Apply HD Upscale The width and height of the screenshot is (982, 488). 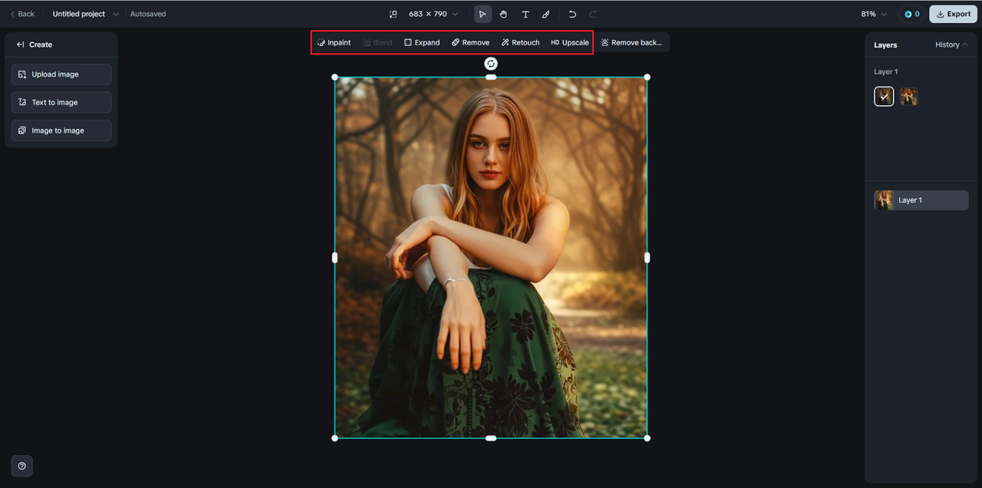click(569, 42)
